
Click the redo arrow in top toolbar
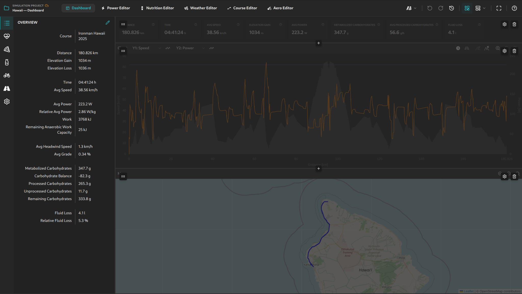coord(441,8)
